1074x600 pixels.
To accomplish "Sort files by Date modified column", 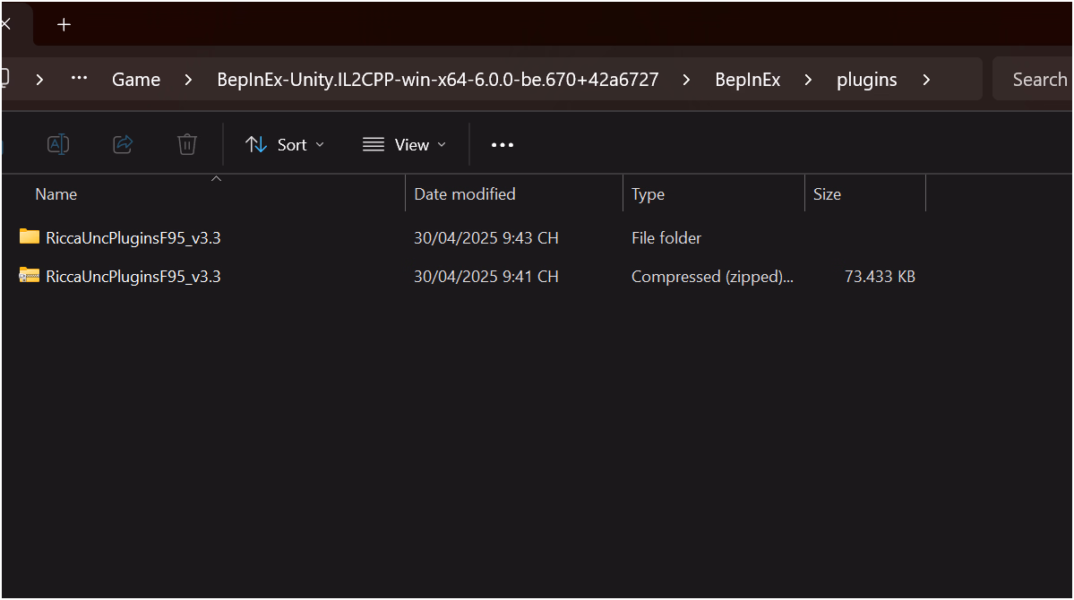I will (464, 194).
